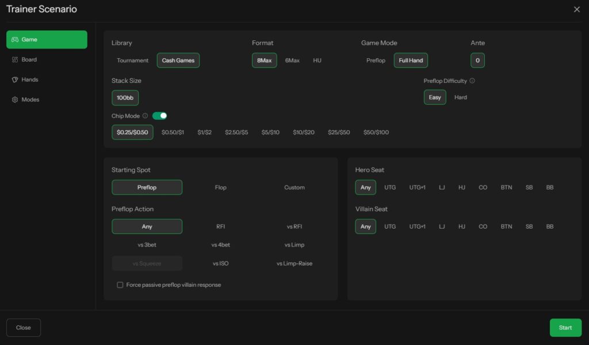The width and height of the screenshot is (589, 345).
Task: Click the info icon next to Chip Mode
Action: tap(145, 116)
